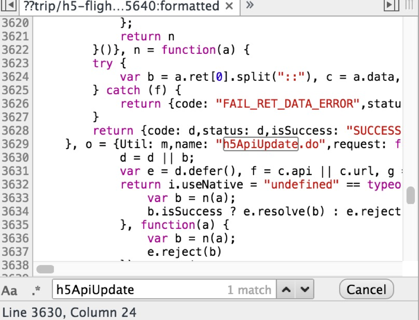This screenshot has width=419, height=320.
Task: Click the vertical scrollbar thumb
Action: (x=410, y=196)
